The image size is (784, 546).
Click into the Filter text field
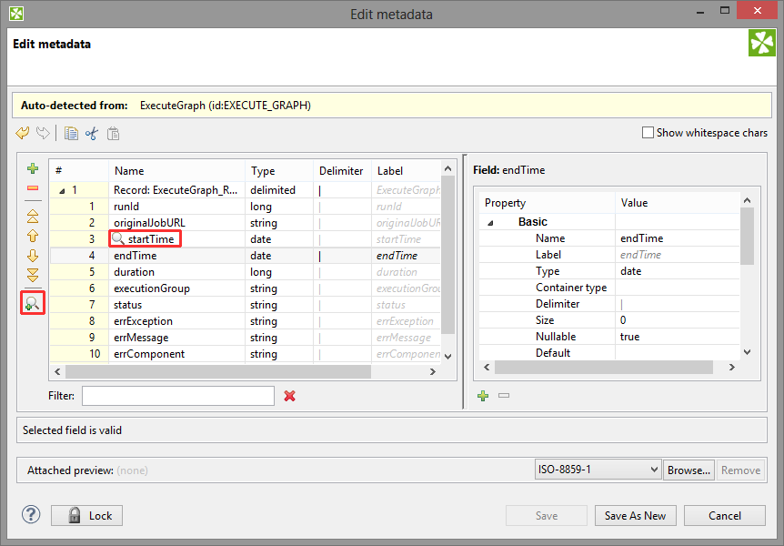177,396
